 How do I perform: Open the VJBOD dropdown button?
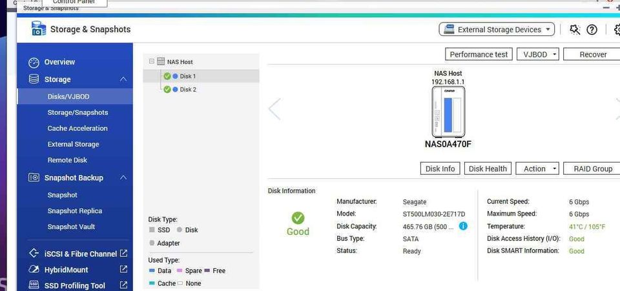coord(538,54)
